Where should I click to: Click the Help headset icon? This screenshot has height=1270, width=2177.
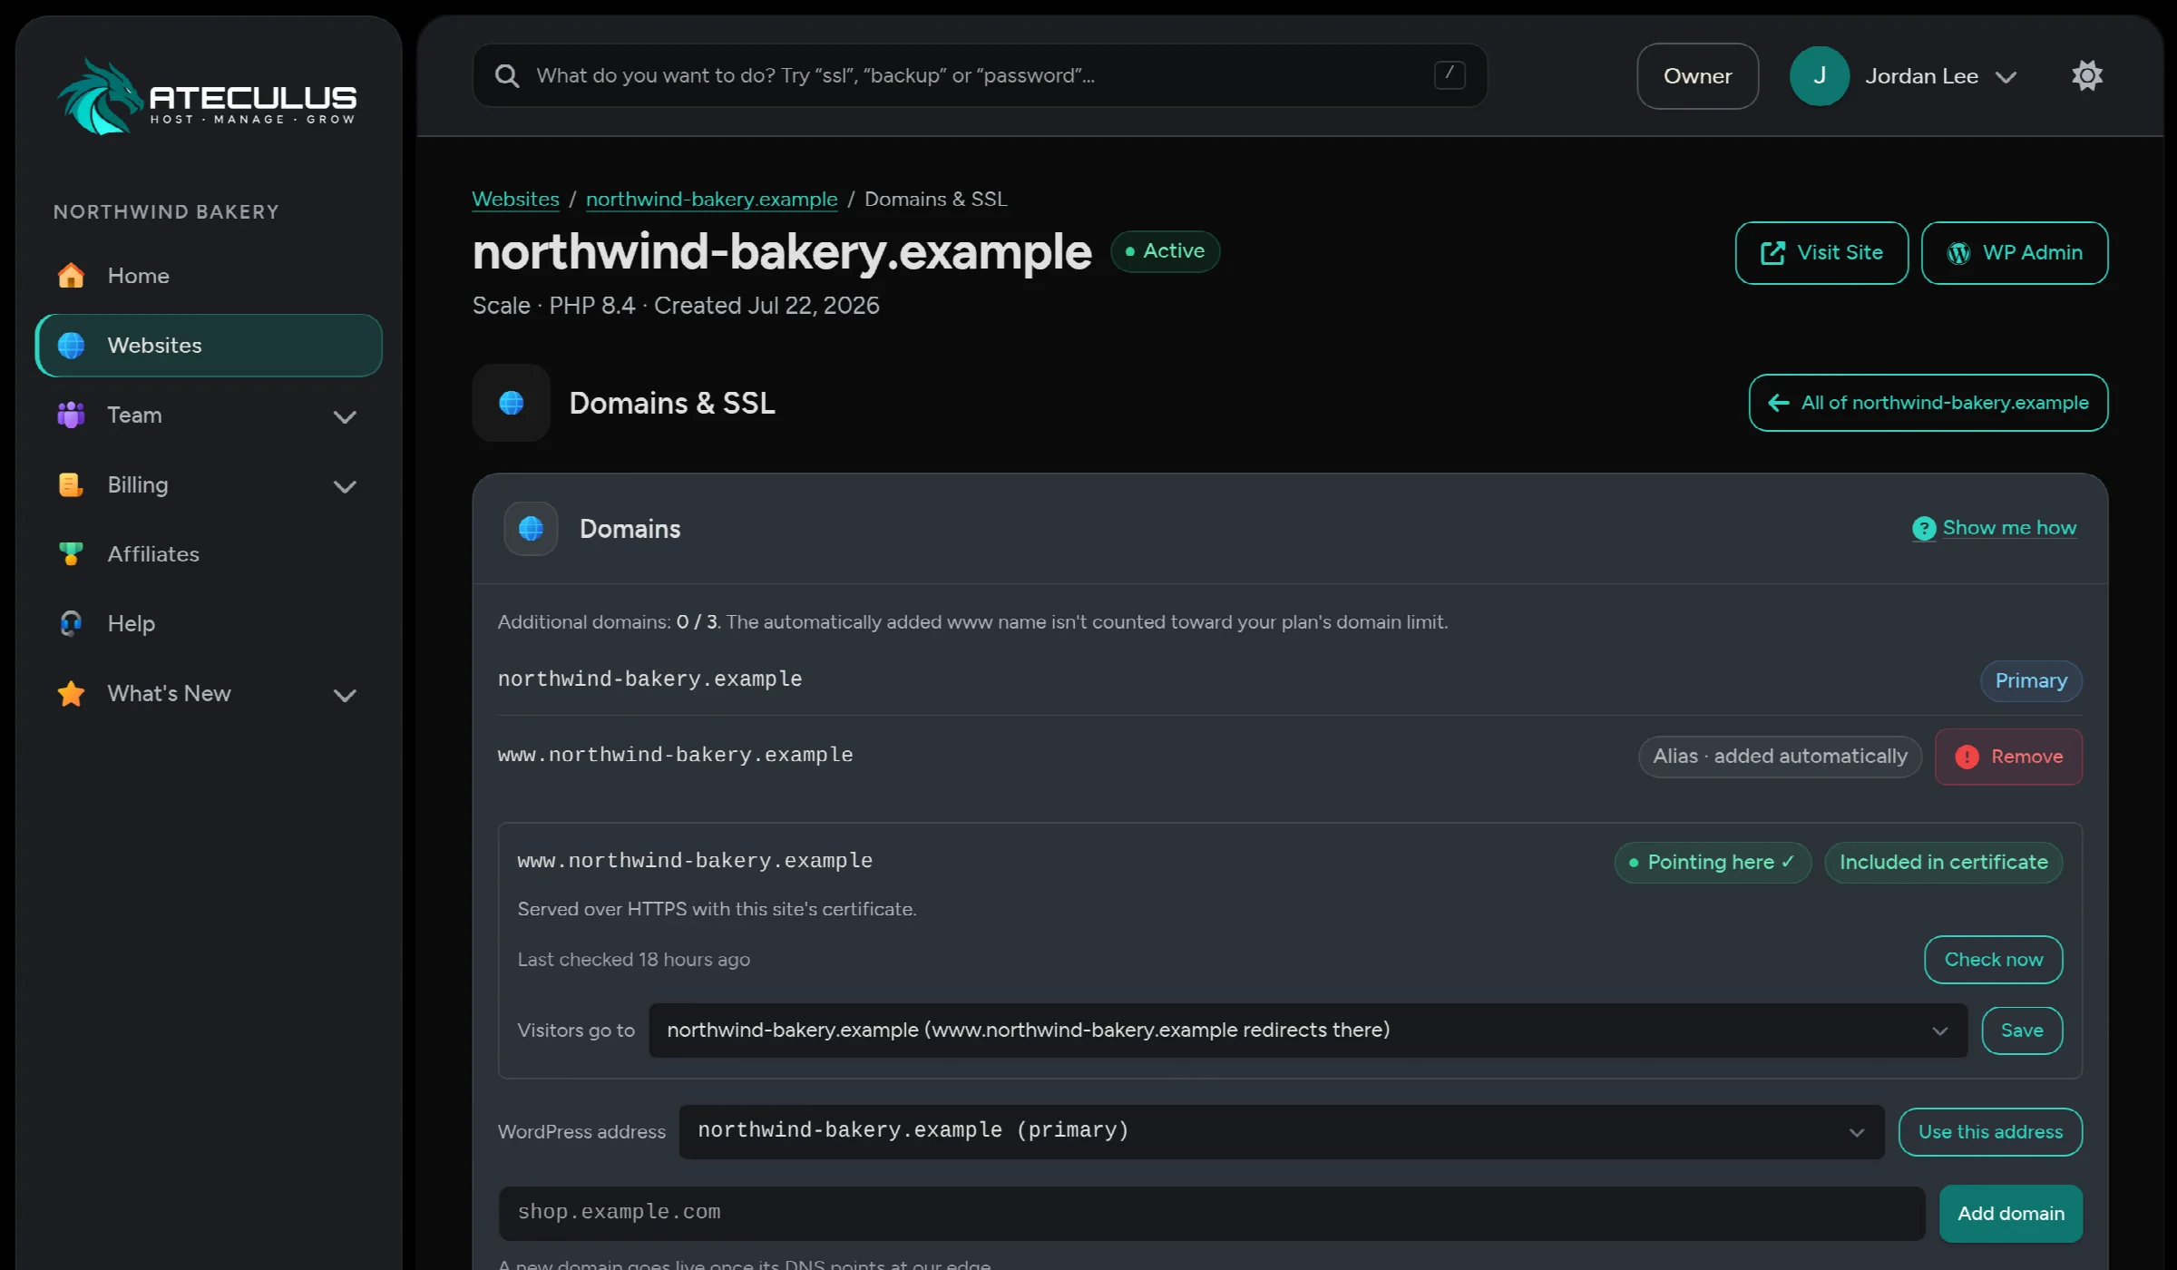[x=71, y=623]
